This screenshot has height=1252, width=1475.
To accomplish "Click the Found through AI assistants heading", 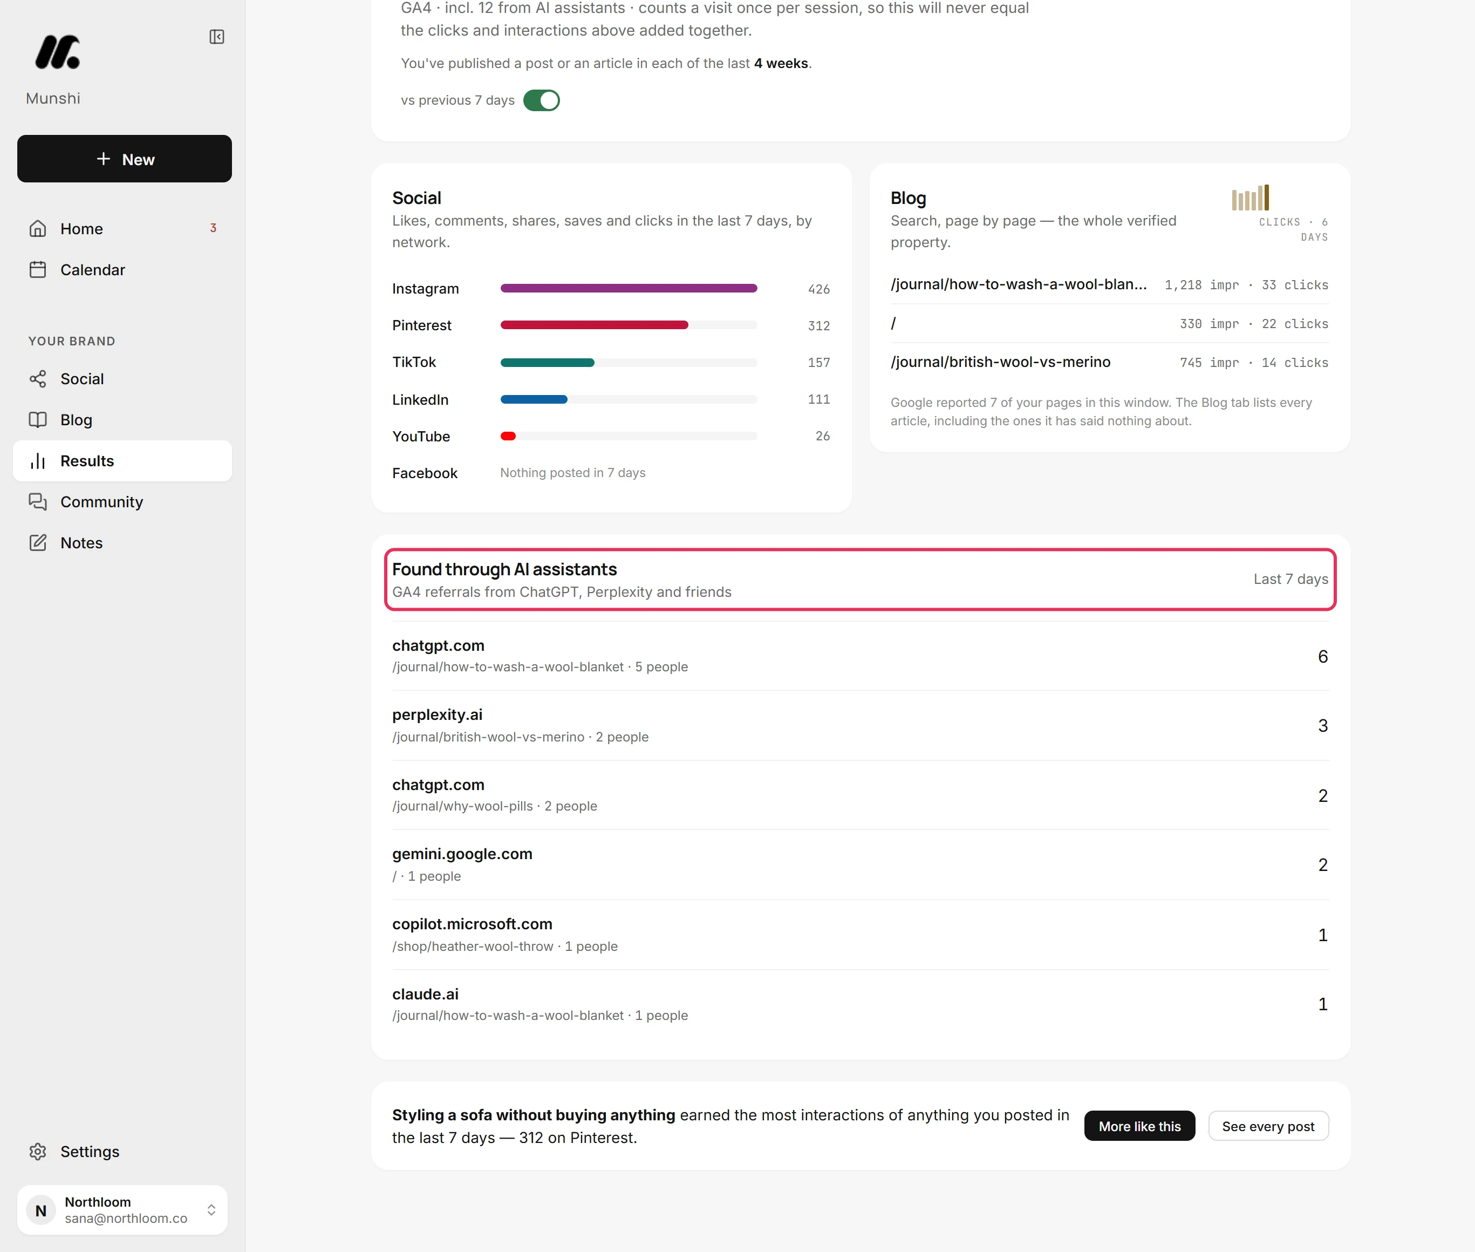I will (504, 569).
